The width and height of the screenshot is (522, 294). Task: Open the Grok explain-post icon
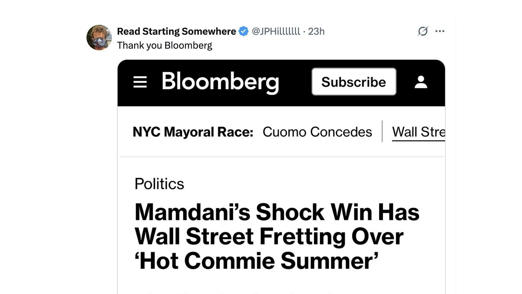coord(422,31)
